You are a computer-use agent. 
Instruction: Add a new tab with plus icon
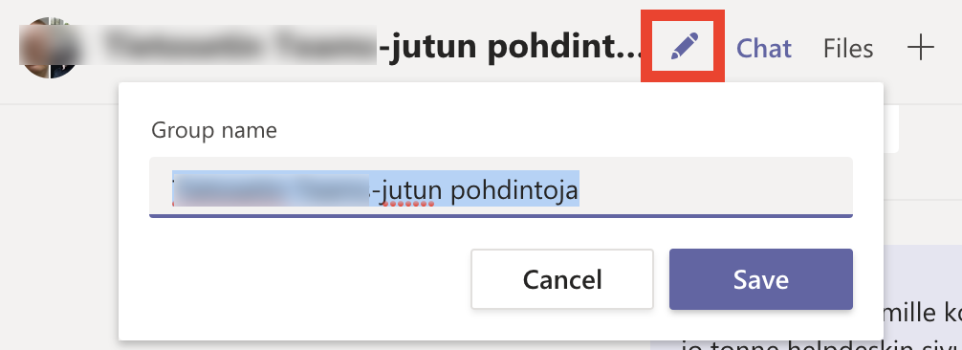tap(920, 47)
